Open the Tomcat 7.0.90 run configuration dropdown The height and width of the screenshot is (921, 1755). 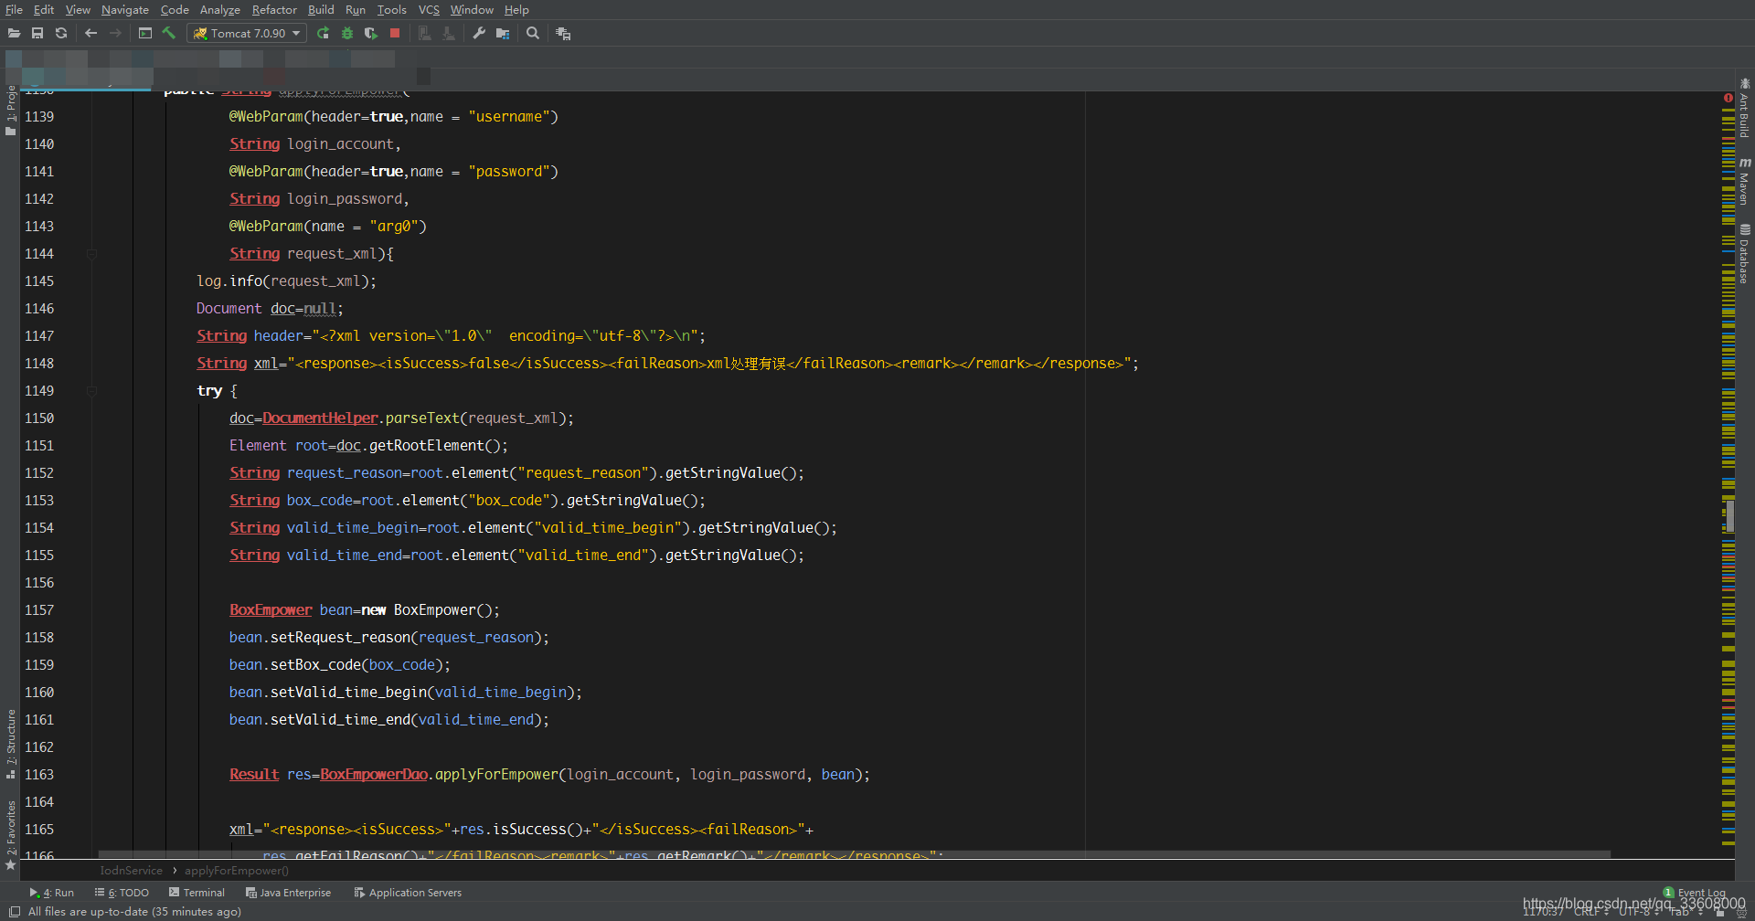(x=247, y=33)
